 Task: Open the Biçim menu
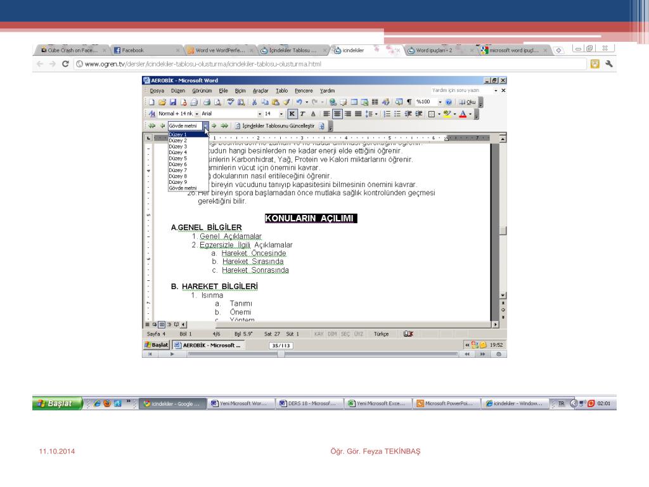point(240,91)
